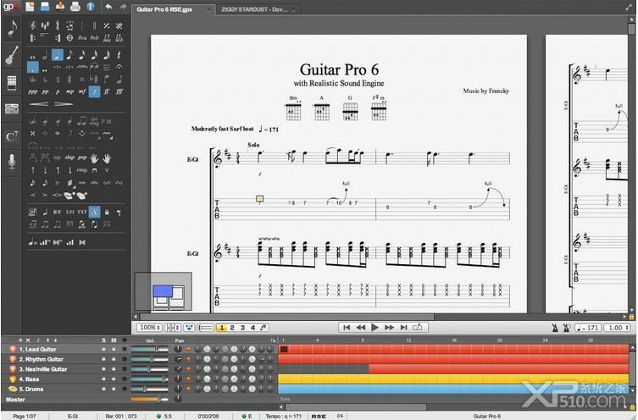Solo the Lead Guitar track
The height and width of the screenshot is (420, 638).
pos(103,349)
